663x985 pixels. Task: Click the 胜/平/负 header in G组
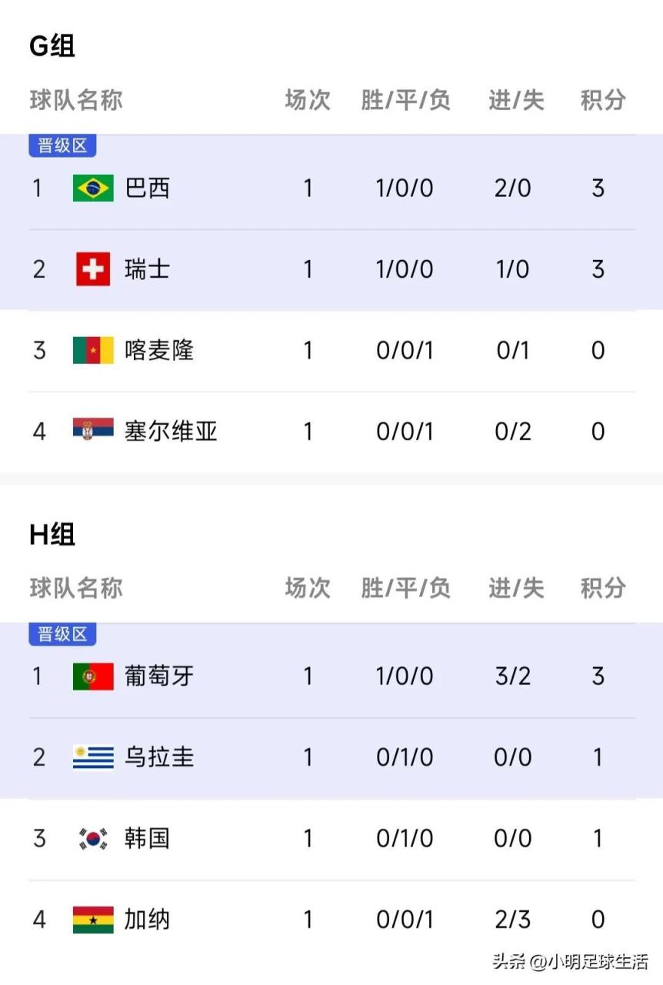coord(405,100)
